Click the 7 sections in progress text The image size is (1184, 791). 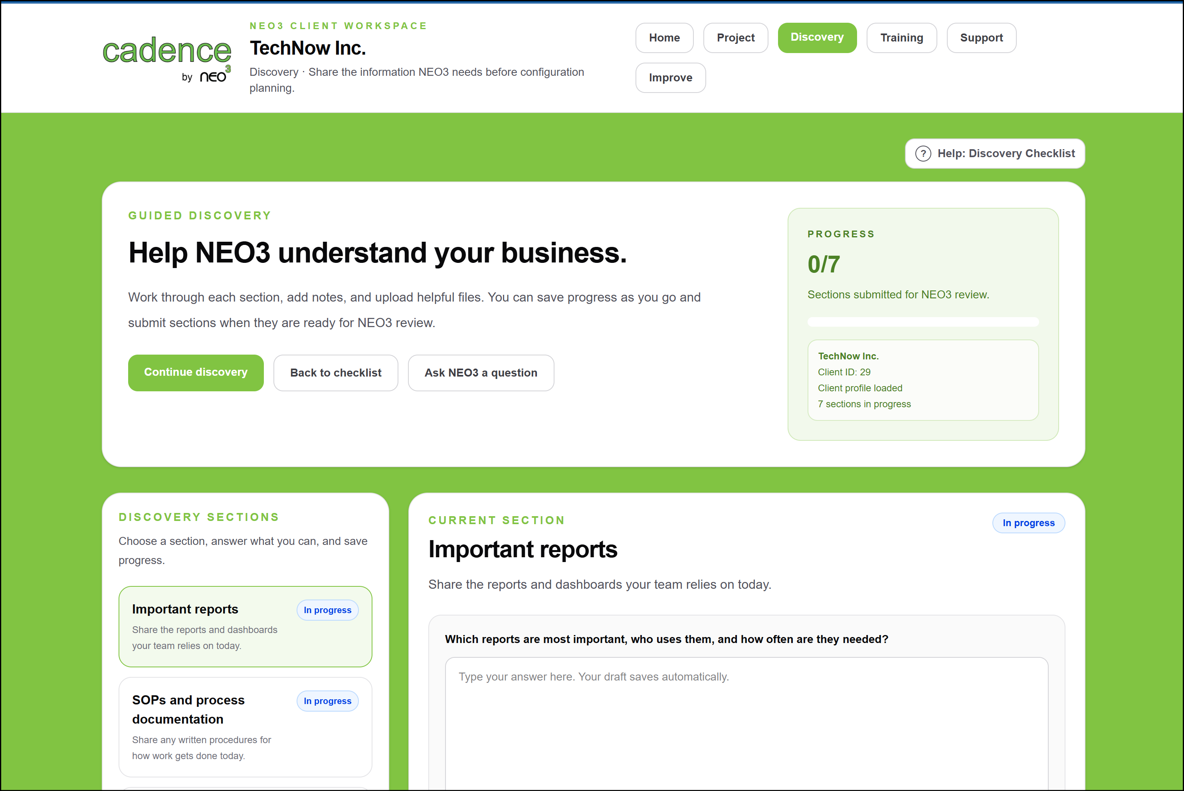[x=864, y=404]
